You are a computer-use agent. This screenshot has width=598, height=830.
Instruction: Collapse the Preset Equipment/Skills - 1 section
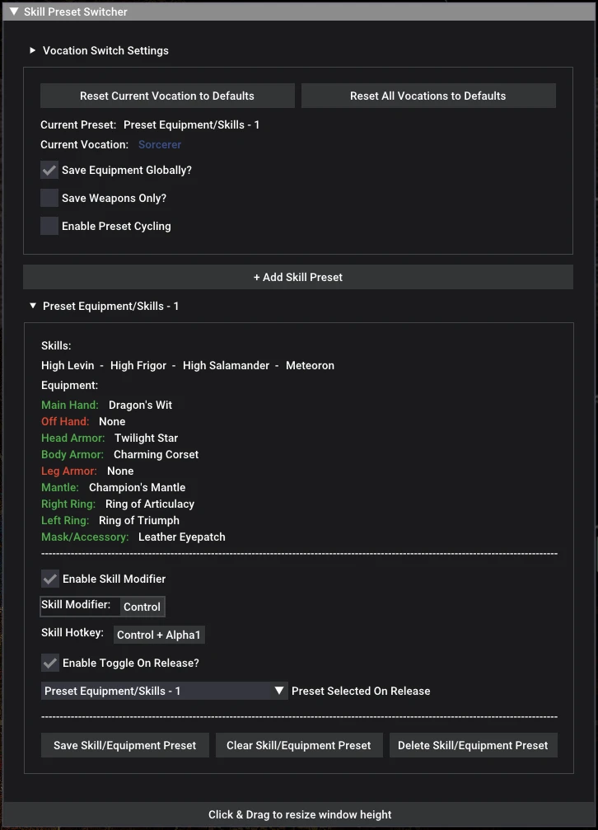[x=33, y=306]
